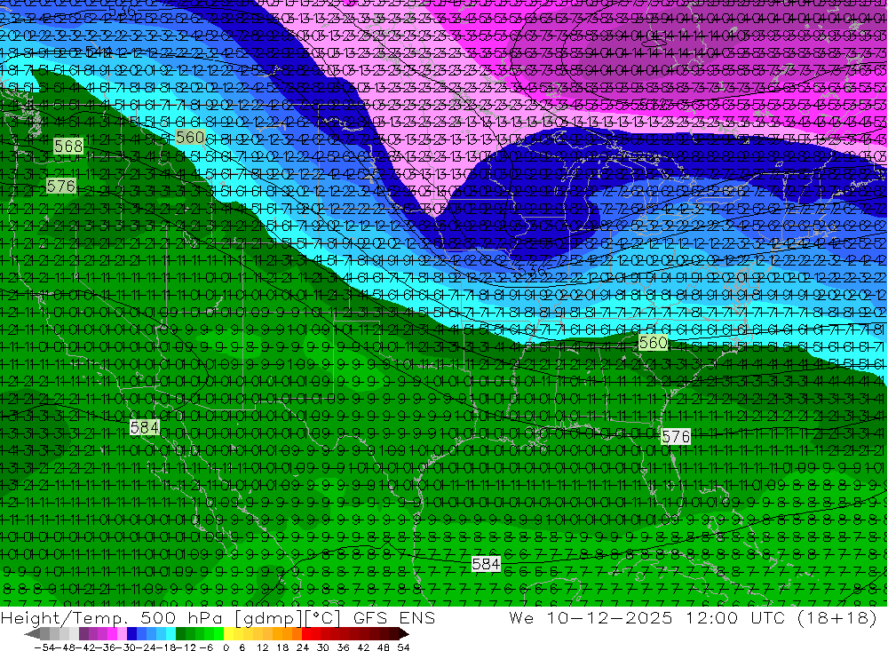Viewport: 888px width, 651px height.
Task: Click the '0' legend tick label
Action: coord(226,647)
